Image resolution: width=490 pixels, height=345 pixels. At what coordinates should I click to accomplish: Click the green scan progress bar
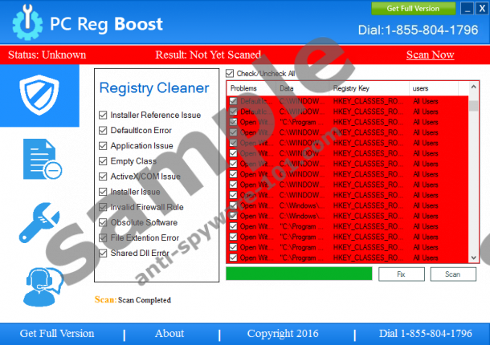click(x=299, y=274)
